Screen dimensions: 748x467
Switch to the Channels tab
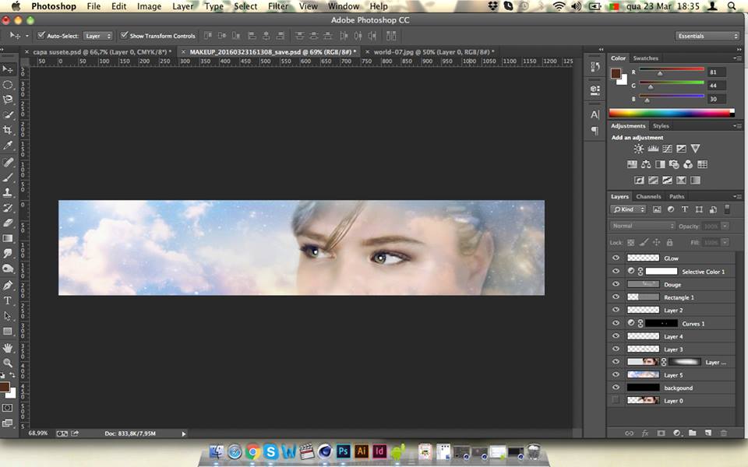pyautogui.click(x=648, y=196)
